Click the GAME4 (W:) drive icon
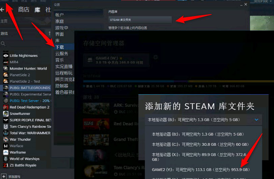Image resolution: width=274 pixels, height=179 pixels. pos(90,60)
